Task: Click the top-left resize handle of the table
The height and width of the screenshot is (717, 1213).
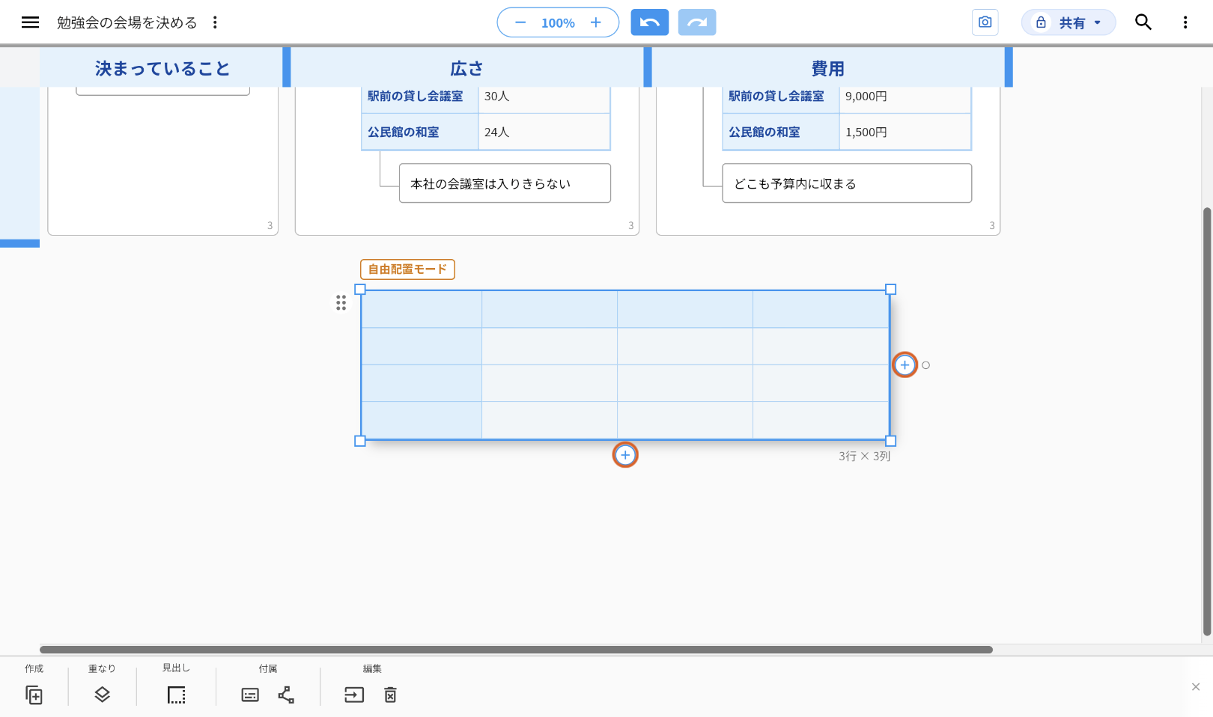Action: pos(360,290)
